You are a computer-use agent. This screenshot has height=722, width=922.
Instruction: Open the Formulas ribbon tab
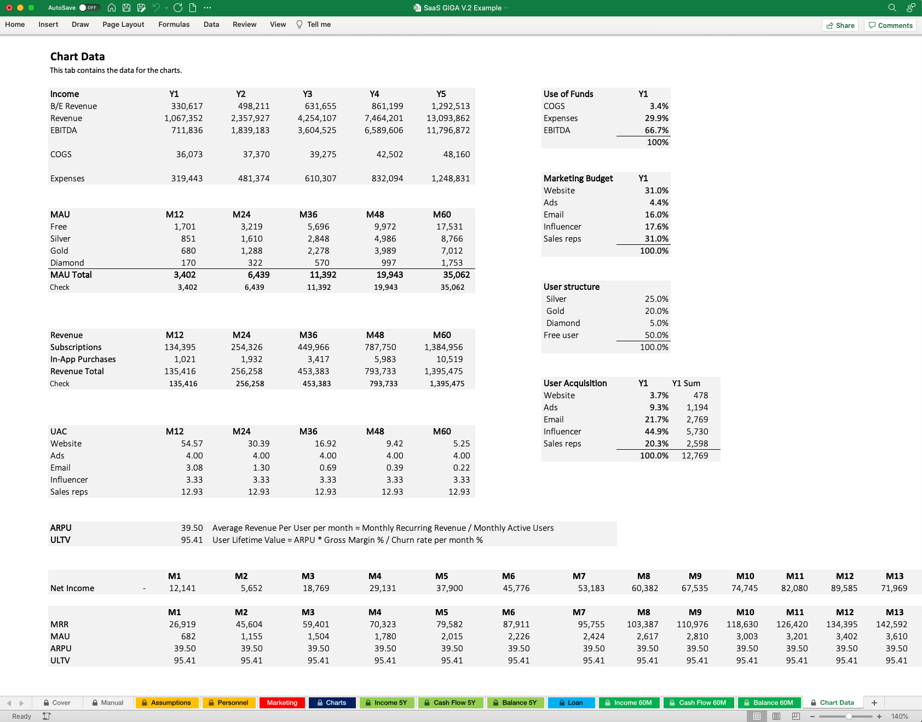(174, 25)
